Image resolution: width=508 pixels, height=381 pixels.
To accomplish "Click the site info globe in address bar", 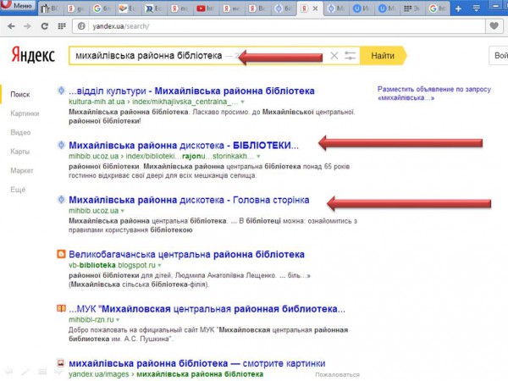I will pyautogui.click(x=81, y=26).
